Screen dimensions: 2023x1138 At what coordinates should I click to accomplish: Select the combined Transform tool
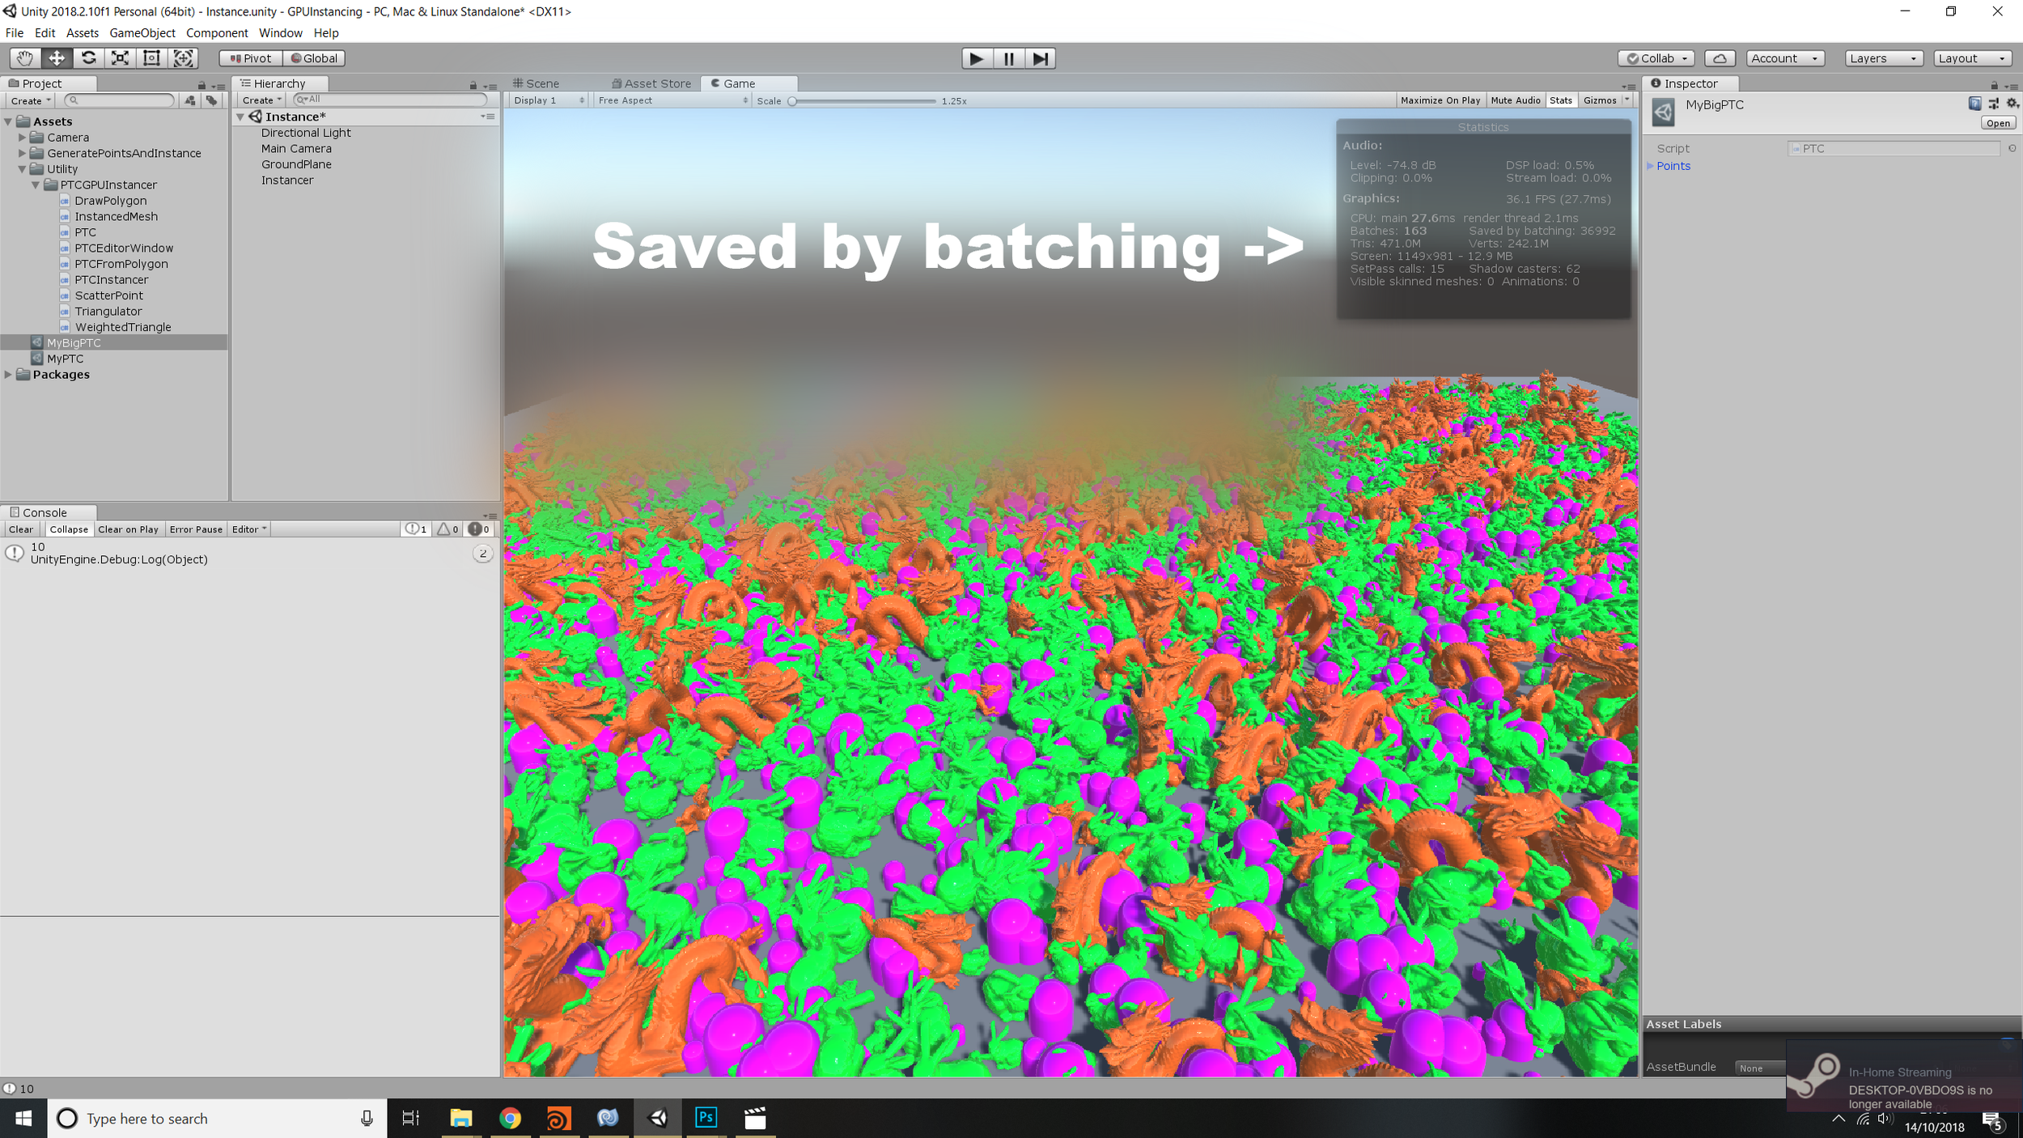point(184,58)
